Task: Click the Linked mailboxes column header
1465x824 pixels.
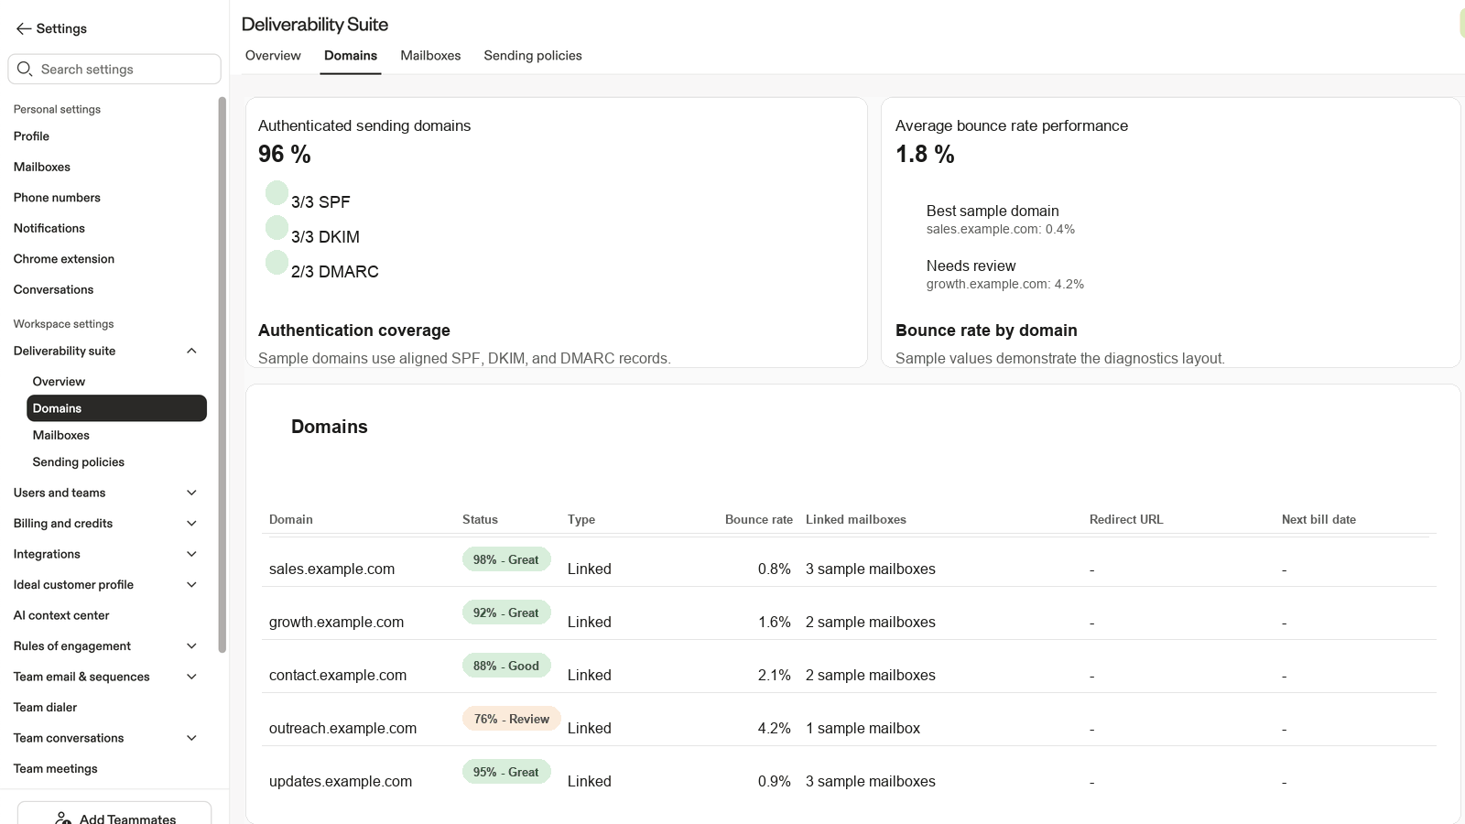Action: [x=856, y=519]
